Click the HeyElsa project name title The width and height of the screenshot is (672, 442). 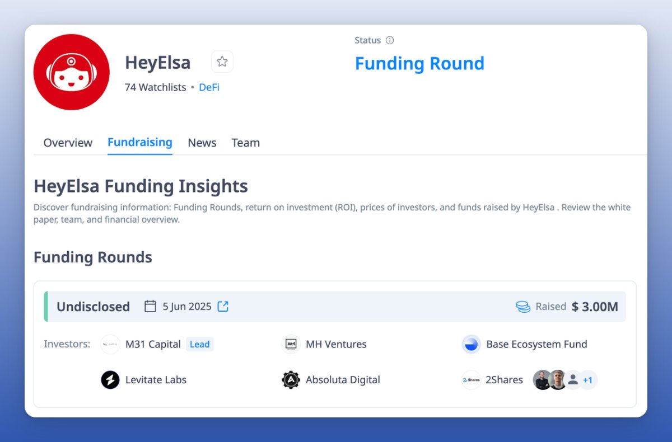point(157,62)
